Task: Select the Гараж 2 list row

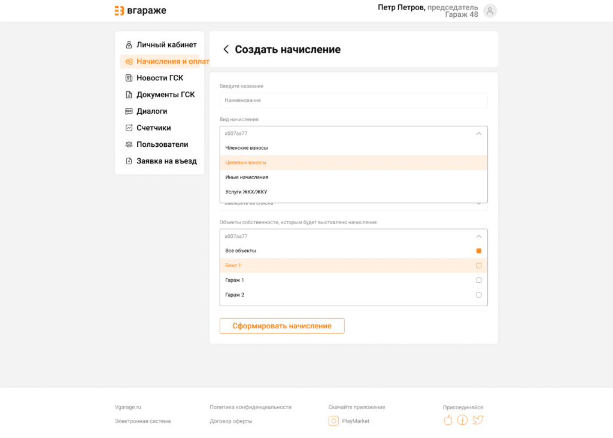Action: [x=353, y=295]
